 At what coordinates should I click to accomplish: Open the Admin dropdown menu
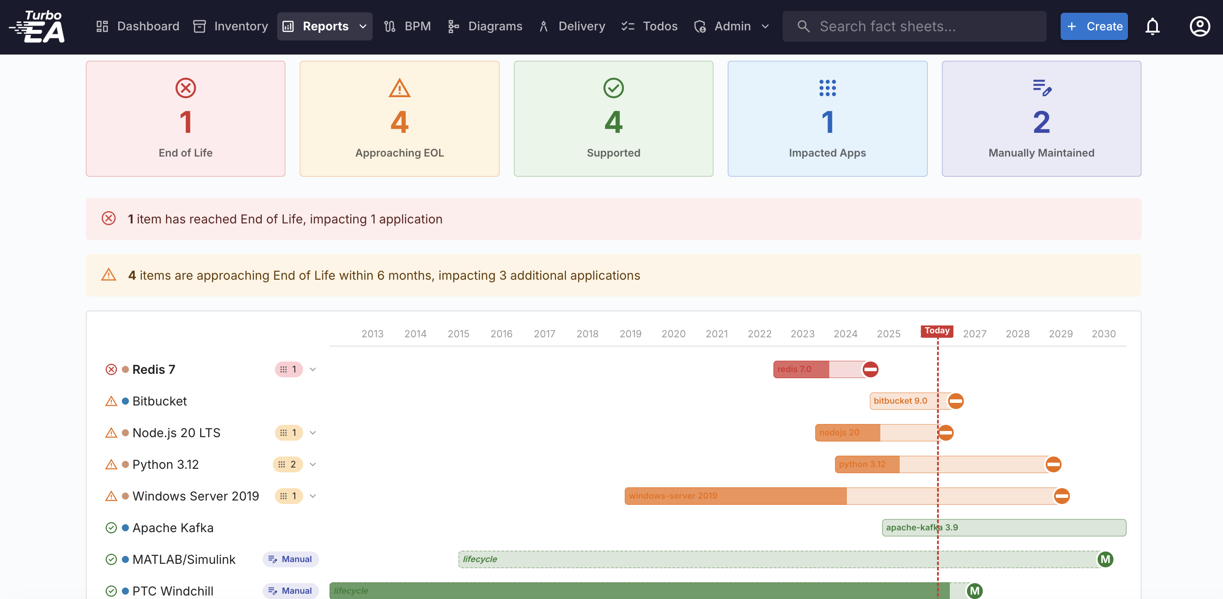point(732,26)
